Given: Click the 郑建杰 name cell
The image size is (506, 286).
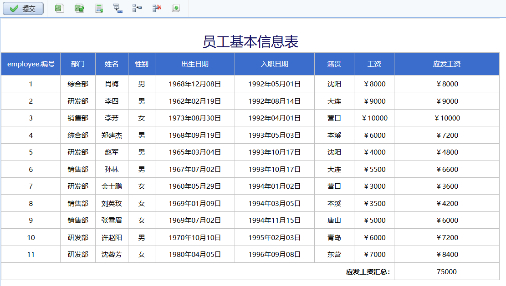Looking at the screenshot, I should (x=112, y=135).
